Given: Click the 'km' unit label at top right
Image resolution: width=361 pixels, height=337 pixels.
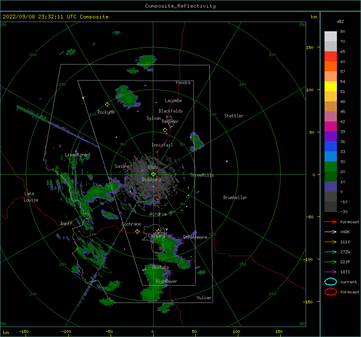Looking at the screenshot, I should pyautogui.click(x=314, y=17).
